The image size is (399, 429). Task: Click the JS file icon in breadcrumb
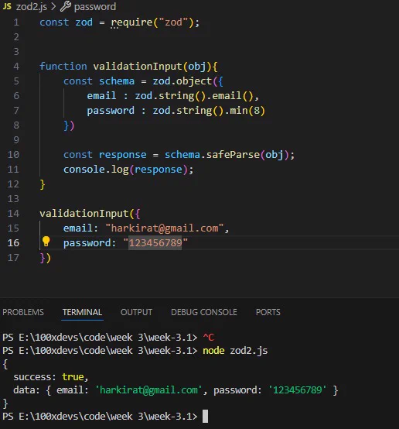coord(7,6)
